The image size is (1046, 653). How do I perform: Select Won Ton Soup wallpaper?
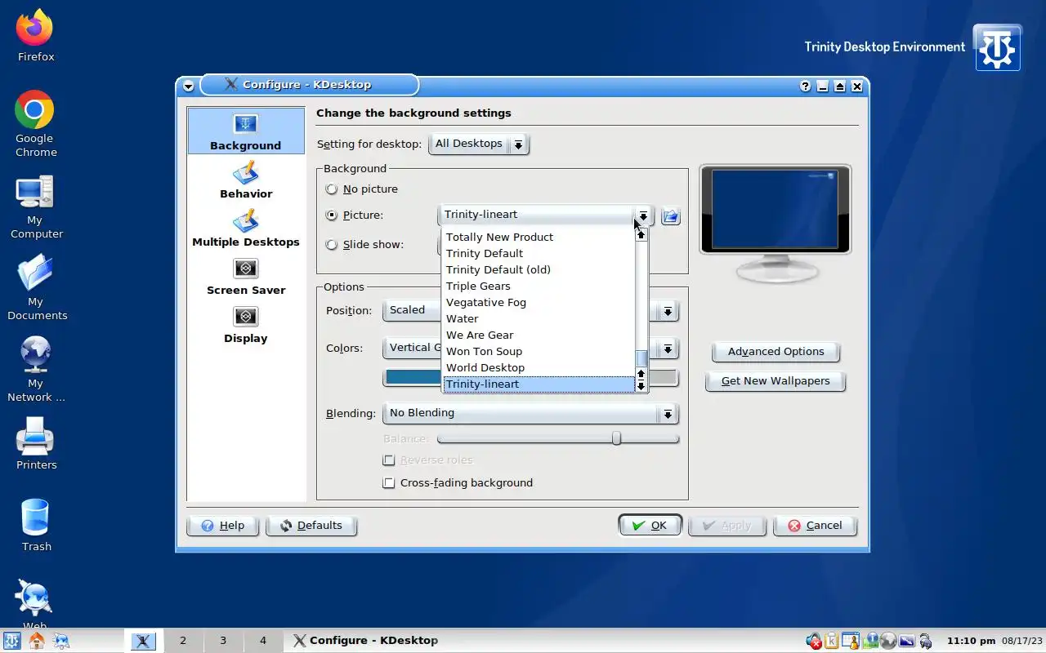coord(539,352)
